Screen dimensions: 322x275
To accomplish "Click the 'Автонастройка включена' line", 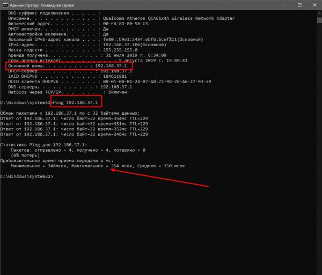I will tap(58, 34).
